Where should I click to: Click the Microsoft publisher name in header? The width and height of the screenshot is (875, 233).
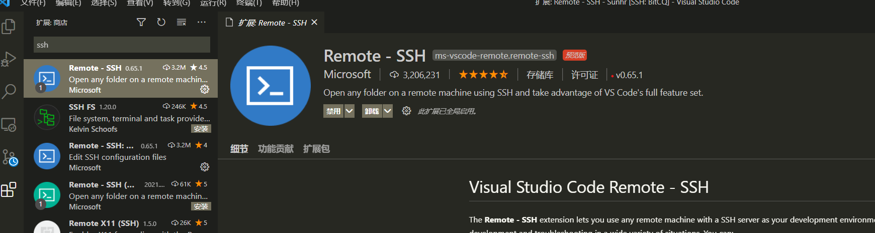347,75
